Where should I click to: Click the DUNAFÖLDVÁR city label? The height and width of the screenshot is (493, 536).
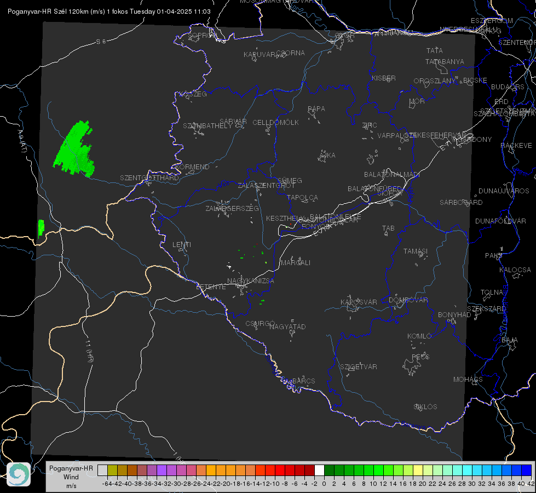coord(500,221)
